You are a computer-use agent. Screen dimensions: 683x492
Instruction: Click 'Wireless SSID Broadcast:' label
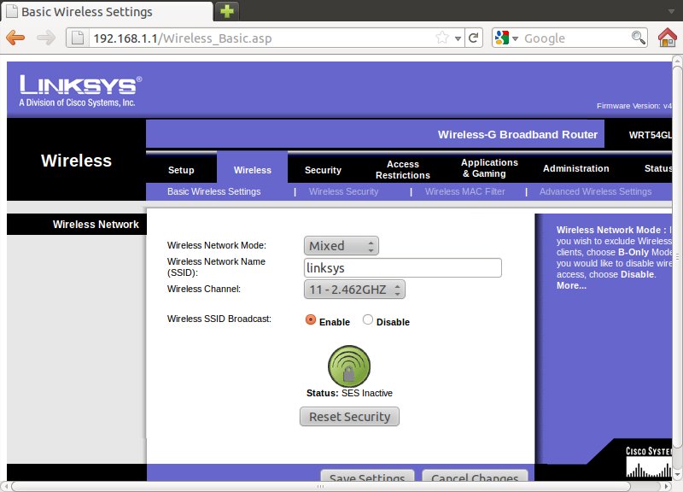point(219,319)
